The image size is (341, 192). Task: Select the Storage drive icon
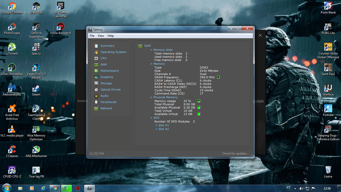[96, 83]
